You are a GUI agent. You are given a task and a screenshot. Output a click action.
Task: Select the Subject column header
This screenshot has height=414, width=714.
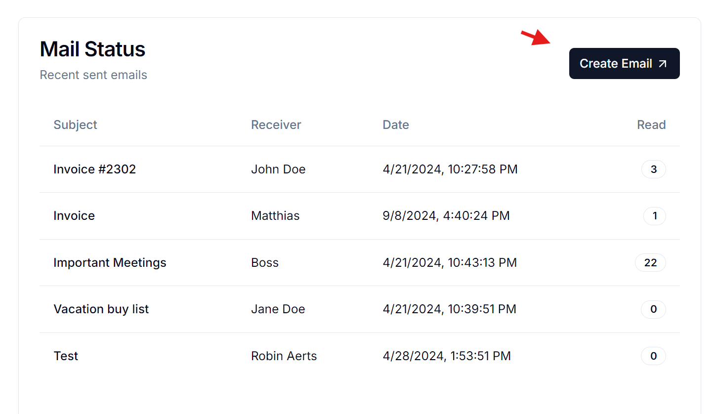point(75,124)
